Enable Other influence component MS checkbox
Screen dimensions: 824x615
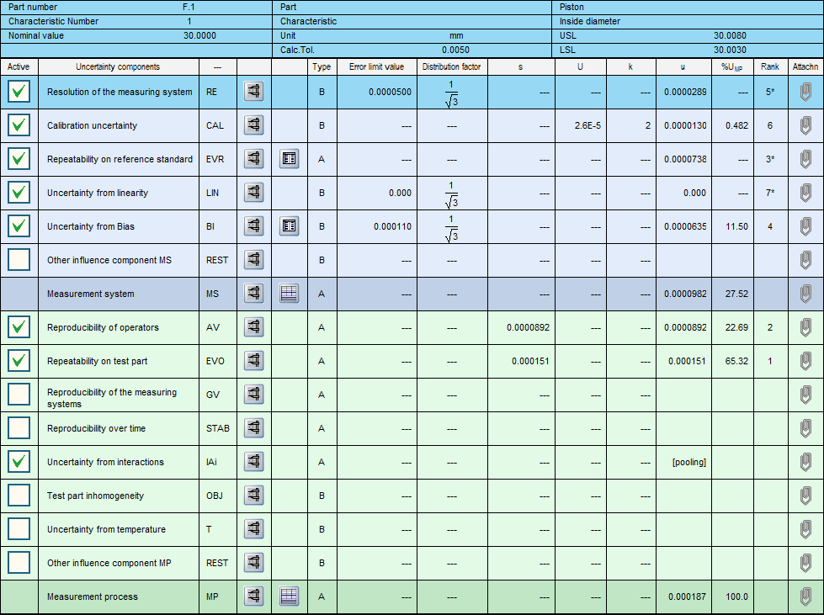[19, 259]
